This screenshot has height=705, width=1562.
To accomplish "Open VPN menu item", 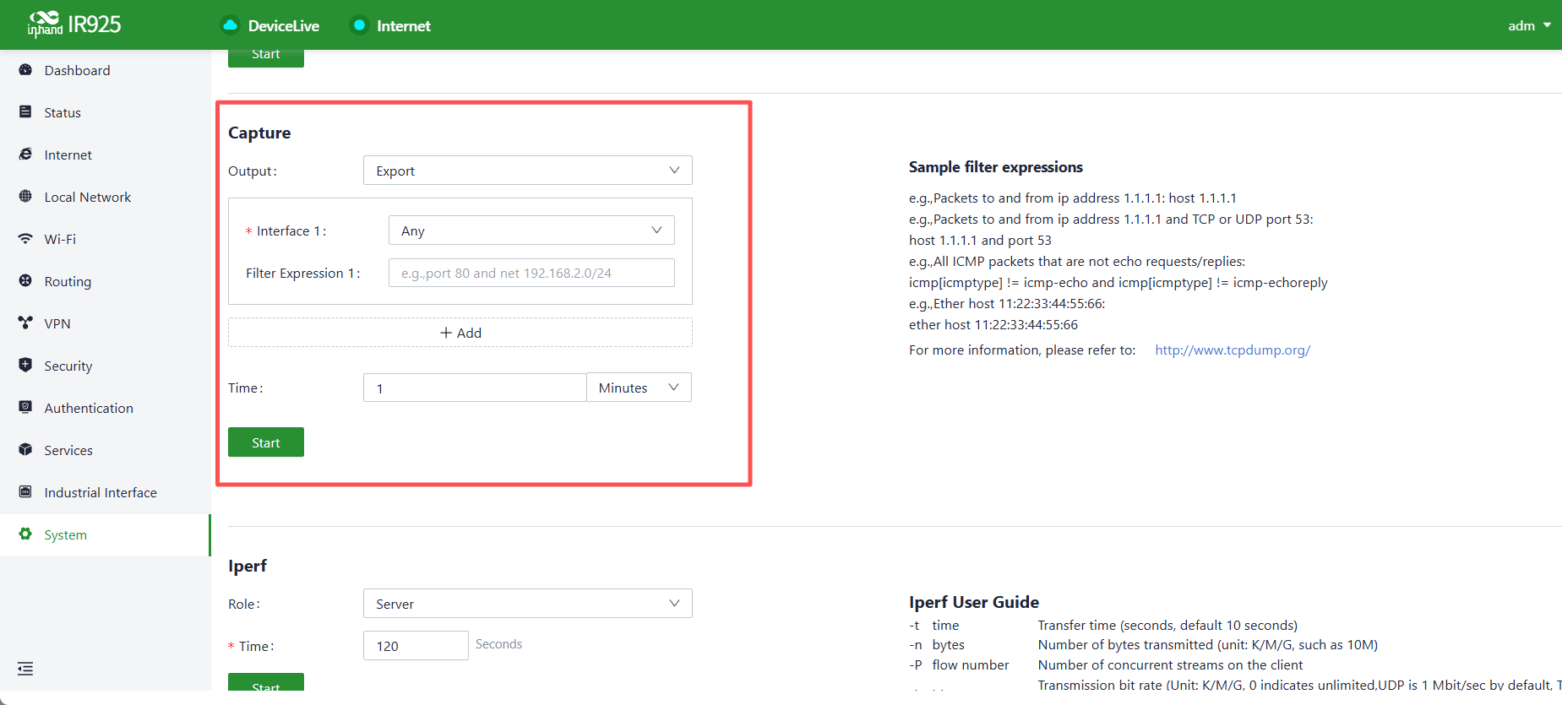I will [x=105, y=323].
